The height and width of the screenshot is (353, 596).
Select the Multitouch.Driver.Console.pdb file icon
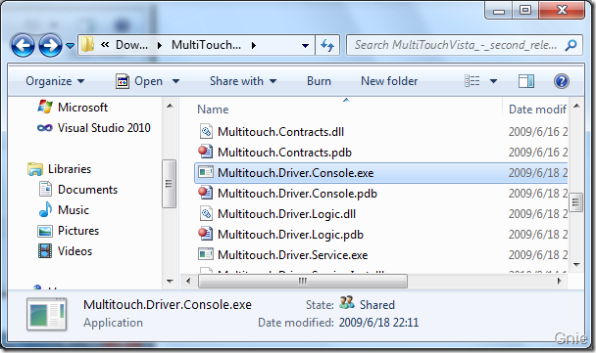[x=206, y=193]
